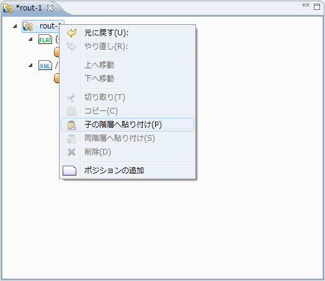Click the やり直し(R): redo entry
Screen dimensions: 325x281
128,47
